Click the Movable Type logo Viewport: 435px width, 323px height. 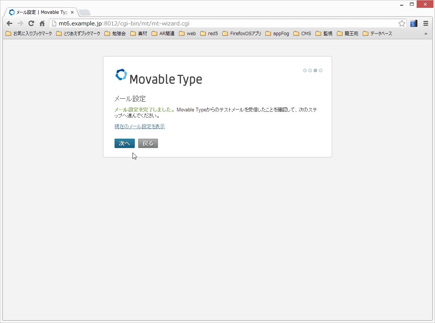point(159,77)
